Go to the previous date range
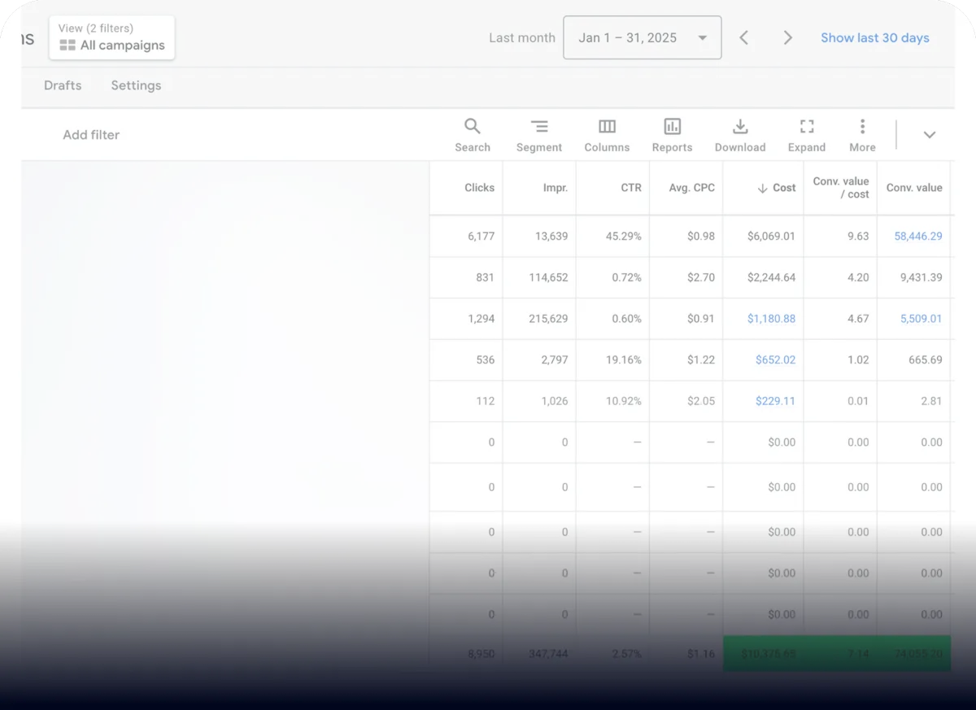The image size is (976, 710). tap(743, 37)
